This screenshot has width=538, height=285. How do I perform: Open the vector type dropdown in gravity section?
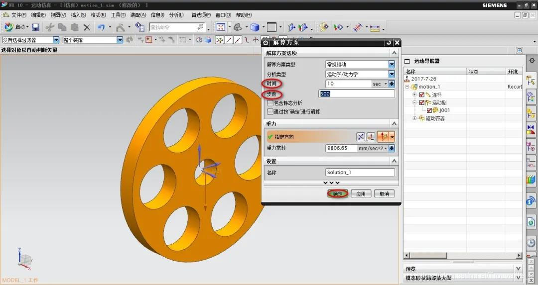pos(392,137)
